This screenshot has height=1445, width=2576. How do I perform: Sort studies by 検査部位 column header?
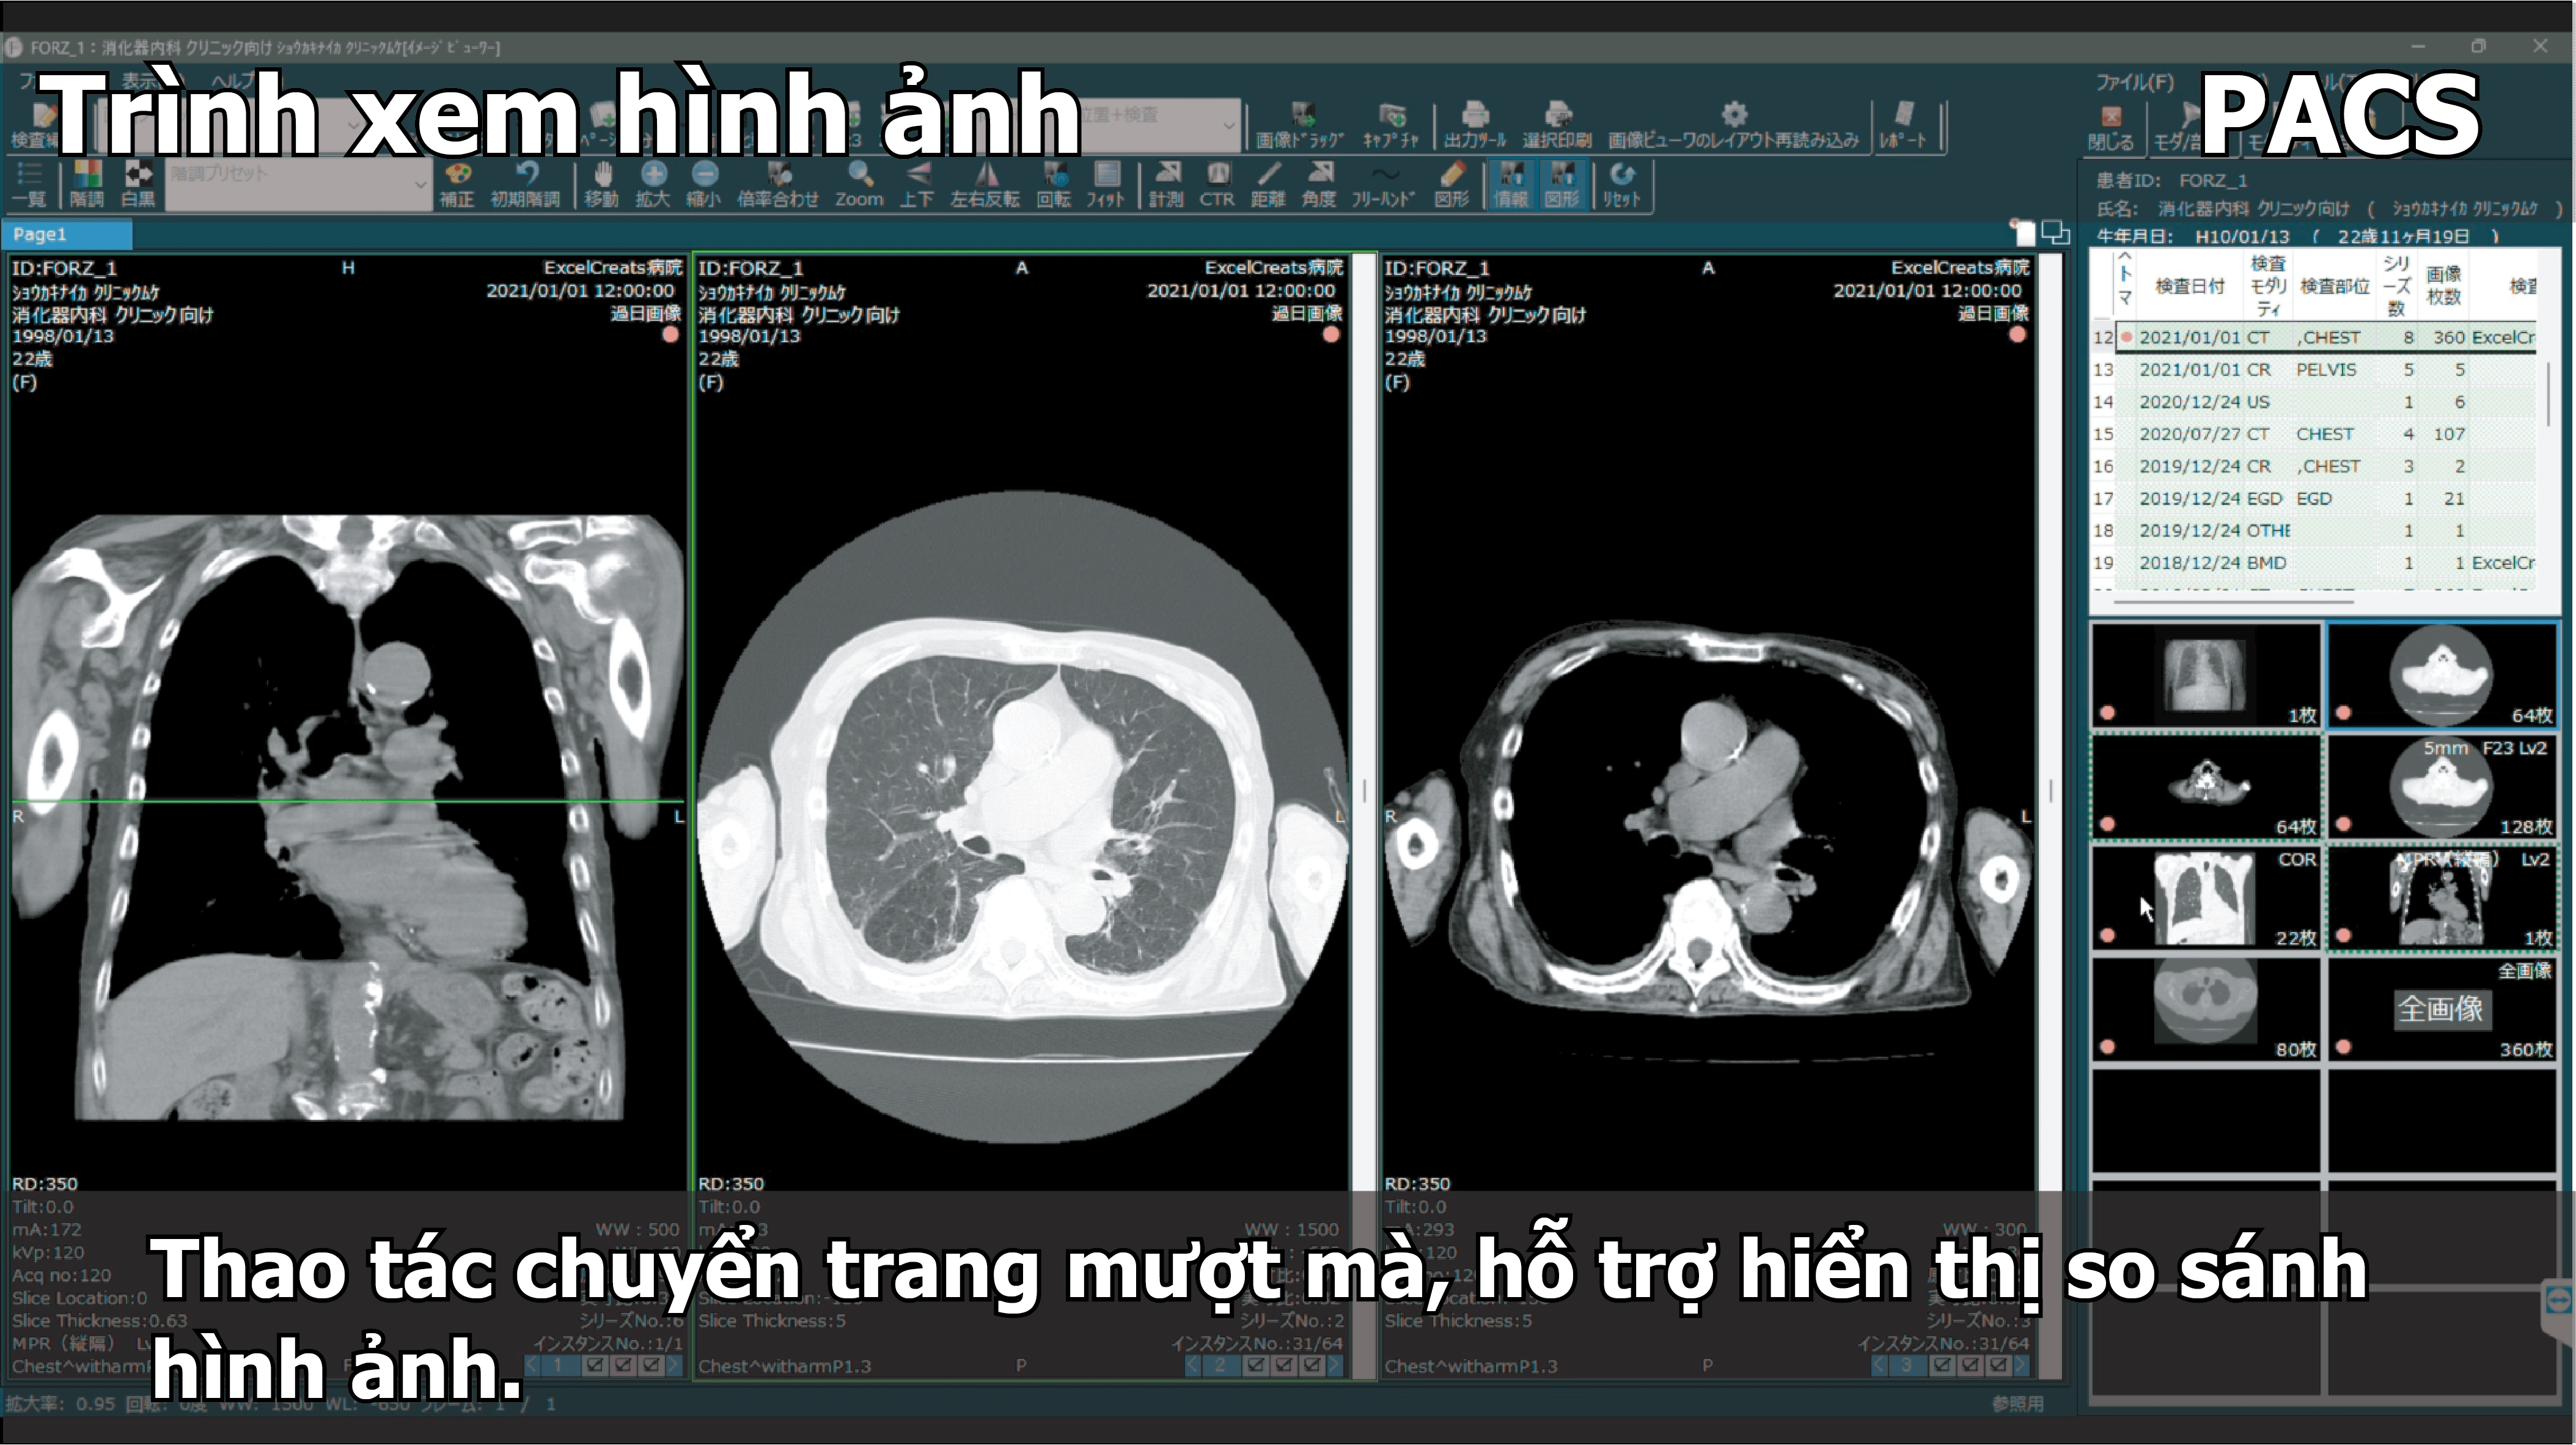coord(2334,286)
